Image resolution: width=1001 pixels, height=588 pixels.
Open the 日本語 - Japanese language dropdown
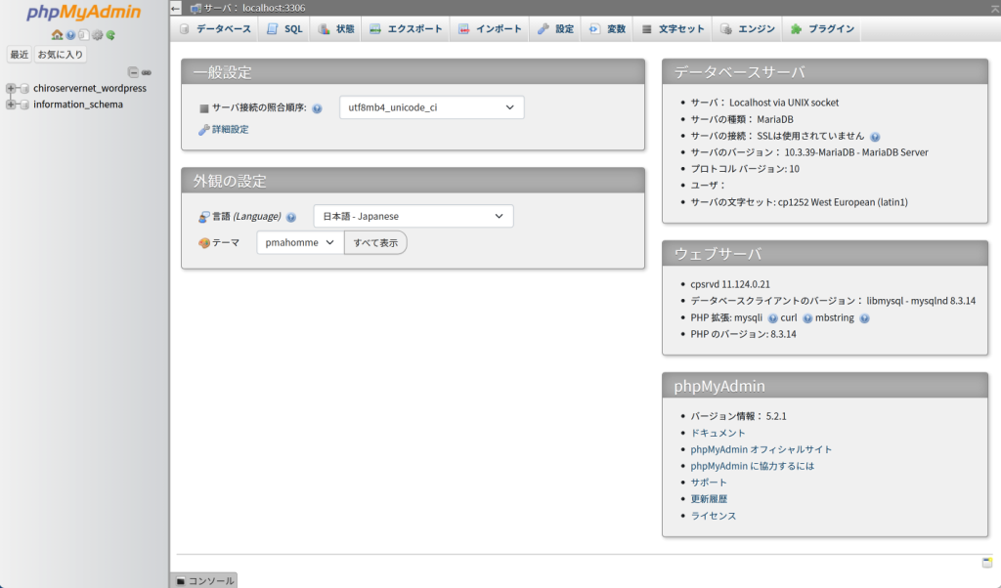(413, 216)
